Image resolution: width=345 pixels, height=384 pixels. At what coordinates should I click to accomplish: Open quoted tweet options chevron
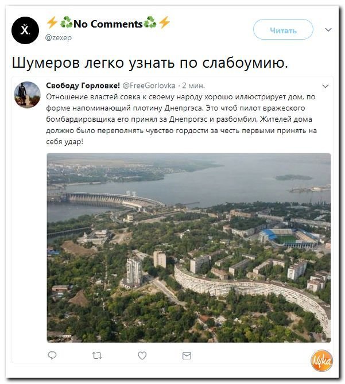325,86
